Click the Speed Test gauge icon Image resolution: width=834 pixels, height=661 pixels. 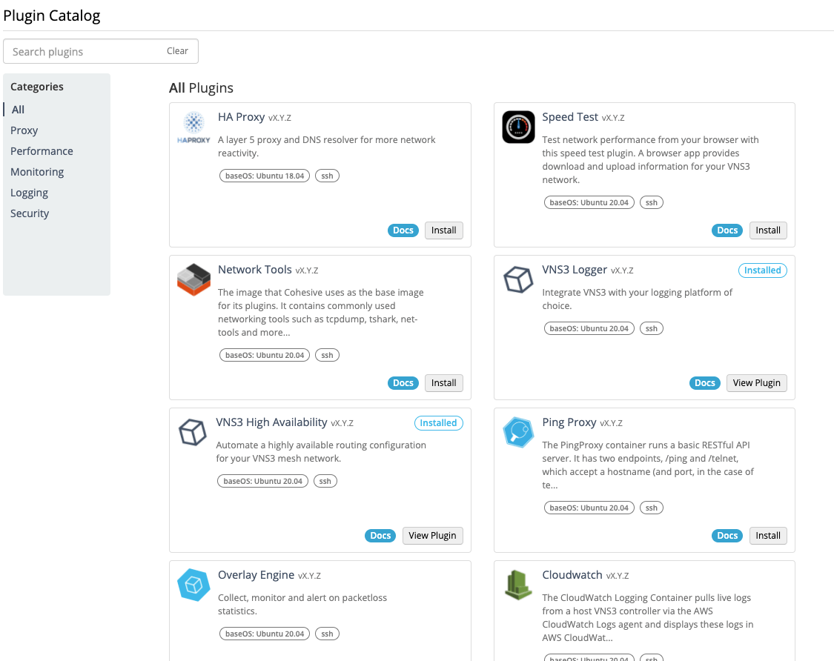519,127
